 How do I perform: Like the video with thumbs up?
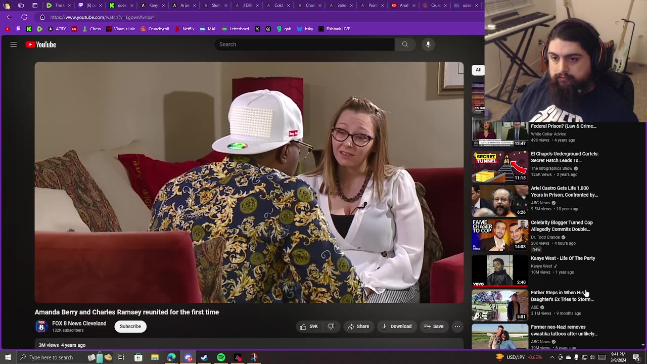point(309,327)
